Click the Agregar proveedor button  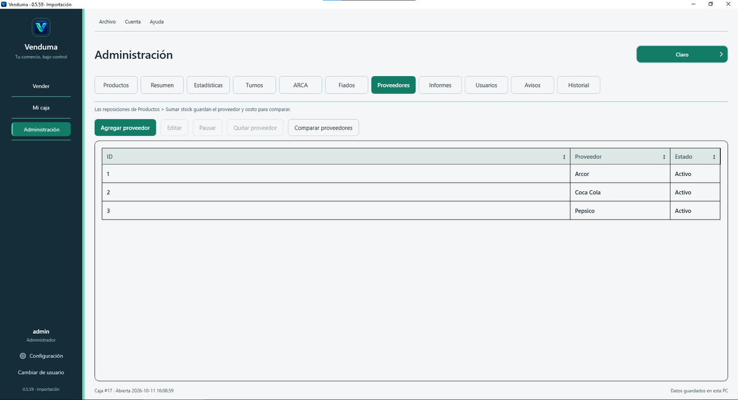click(125, 127)
